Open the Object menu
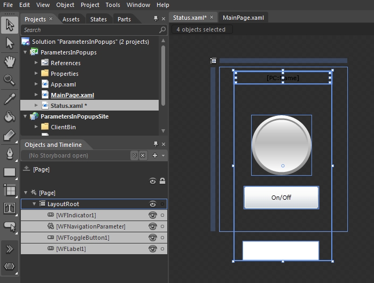This screenshot has height=283, width=374. pyautogui.click(x=65, y=5)
